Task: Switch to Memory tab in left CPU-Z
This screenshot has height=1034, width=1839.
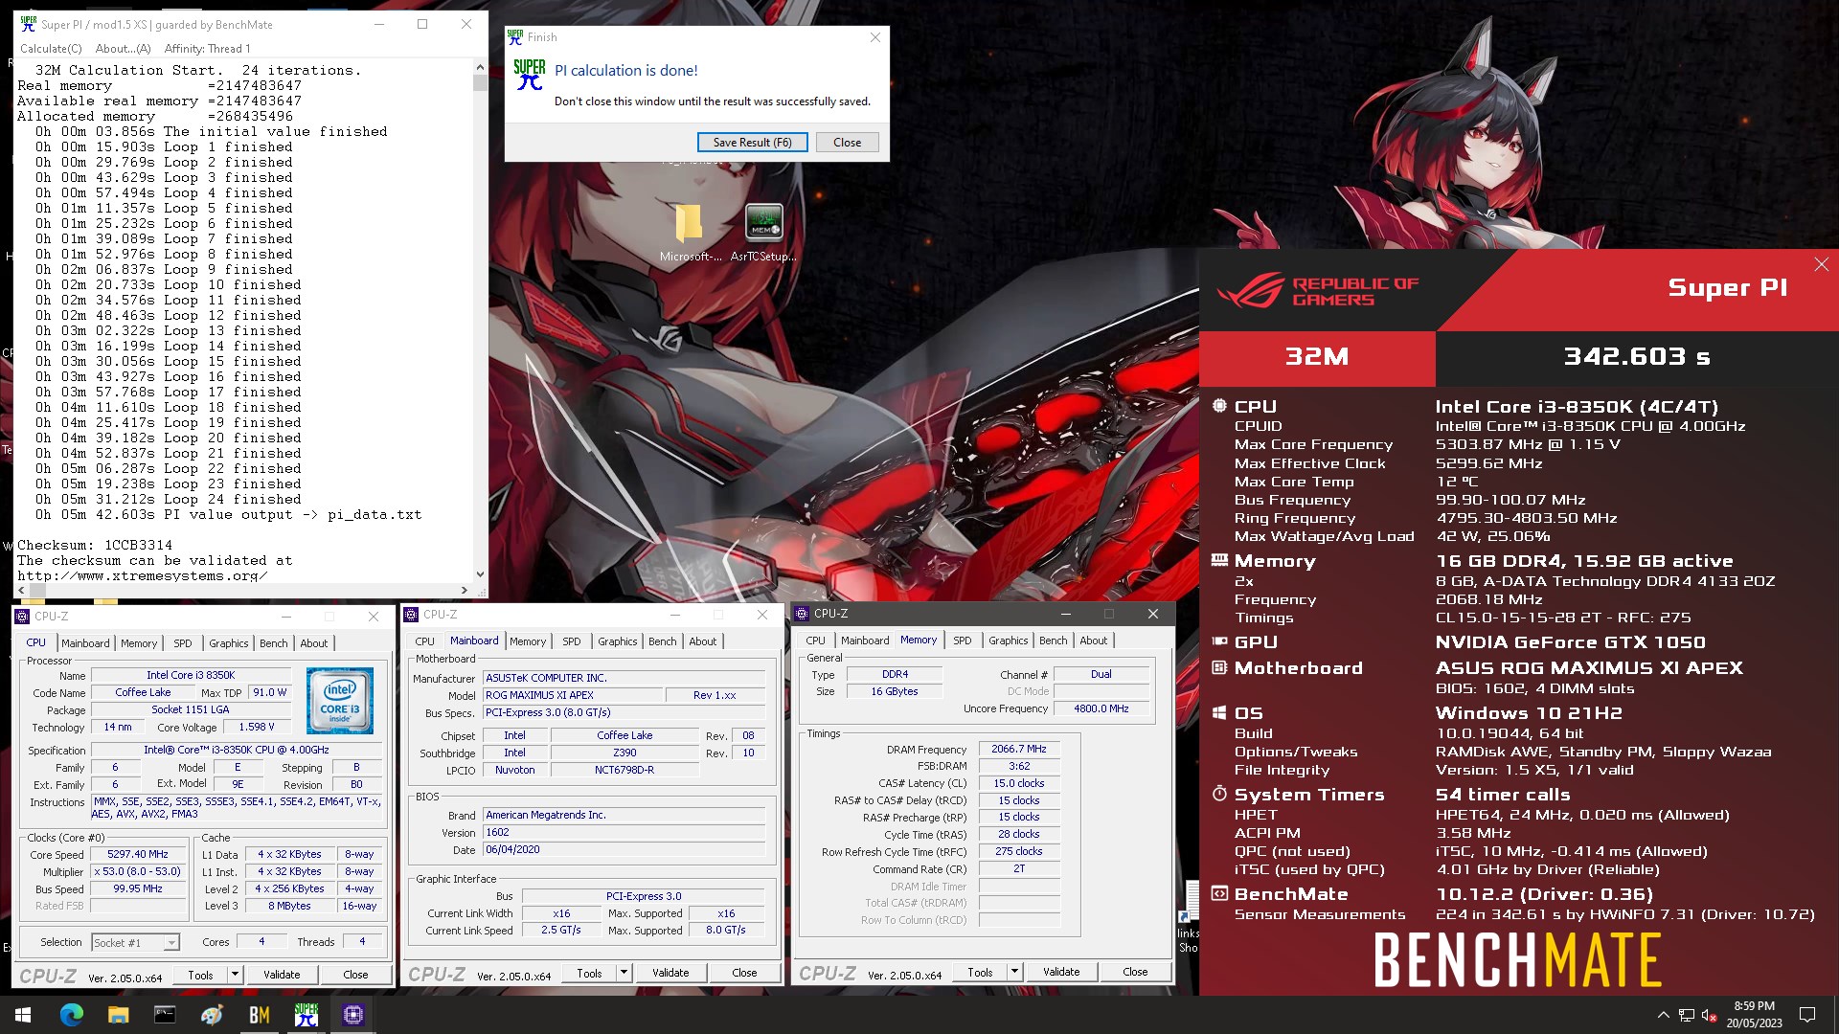Action: [x=138, y=643]
